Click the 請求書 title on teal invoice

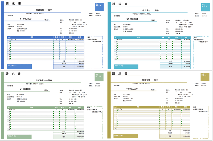point(120,4)
